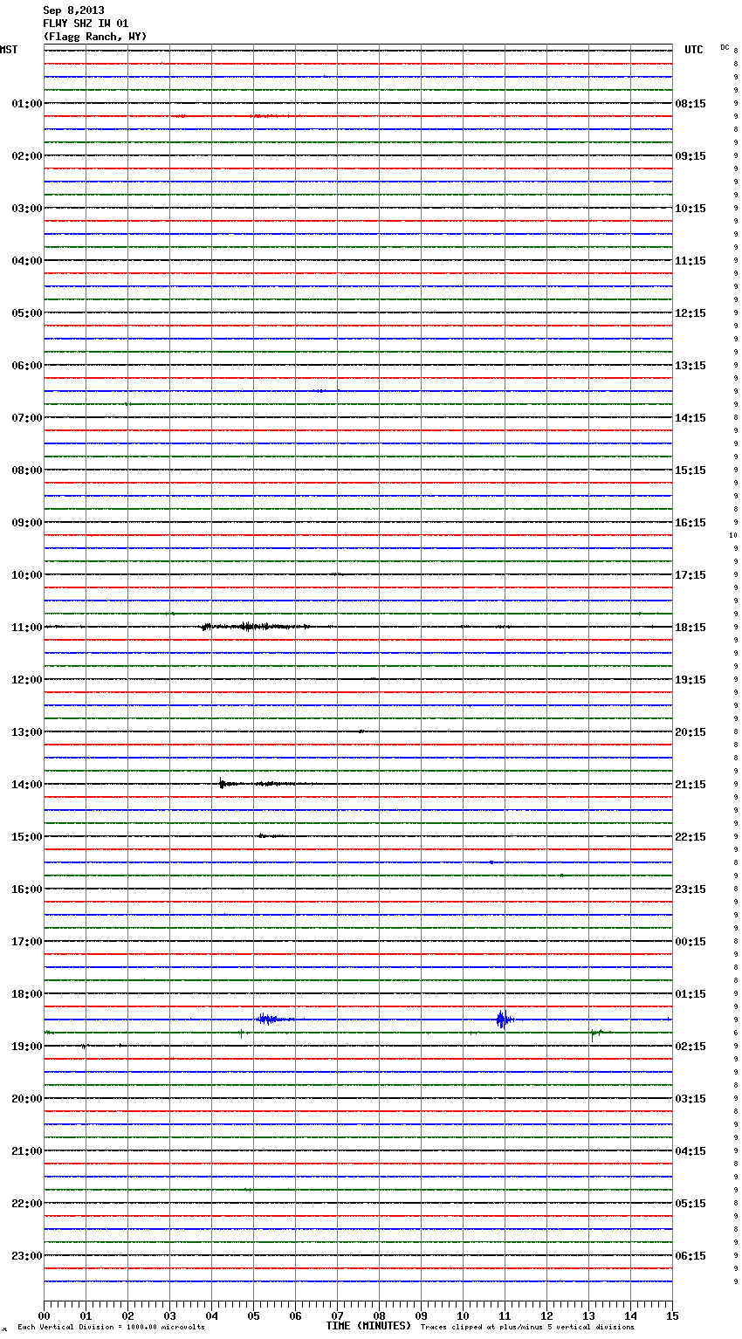Click the small red event after 01:00
The height and width of the screenshot is (1339, 742).
coord(260,115)
